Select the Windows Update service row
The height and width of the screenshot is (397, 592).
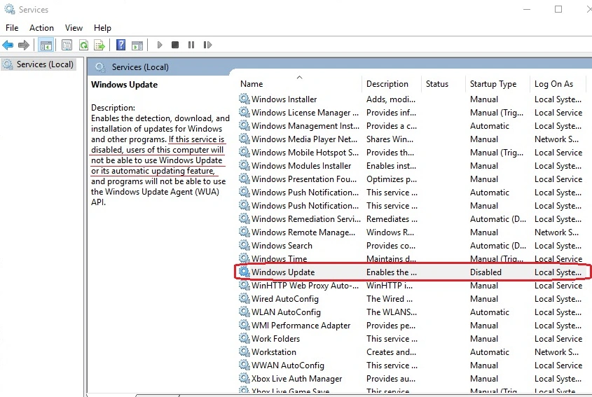click(x=412, y=272)
